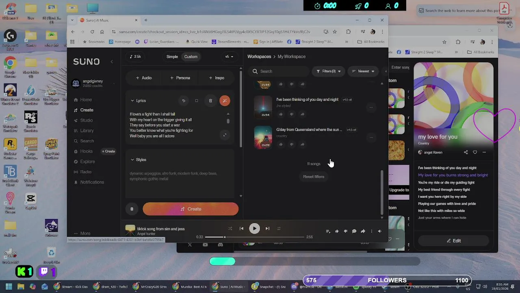The width and height of the screenshot is (520, 293).
Task: Click the workspace Search field
Action: 279,71
